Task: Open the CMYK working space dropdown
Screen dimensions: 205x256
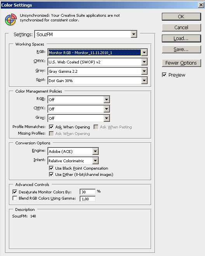Action: 97,62
